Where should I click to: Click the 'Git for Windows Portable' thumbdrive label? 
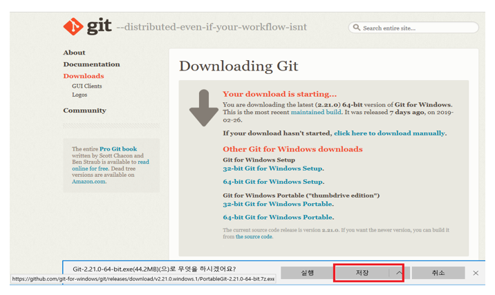301,196
